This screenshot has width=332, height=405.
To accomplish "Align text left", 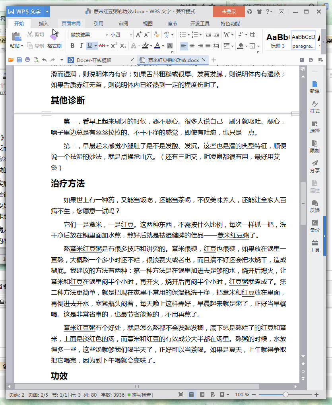I will [183, 46].
